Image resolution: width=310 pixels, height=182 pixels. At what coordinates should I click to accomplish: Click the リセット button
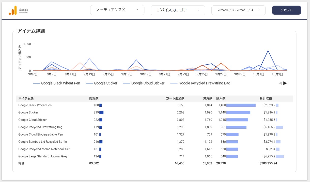[287, 10]
